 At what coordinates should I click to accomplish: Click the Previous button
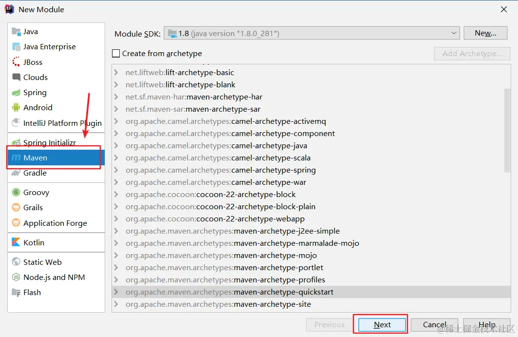tap(330, 325)
